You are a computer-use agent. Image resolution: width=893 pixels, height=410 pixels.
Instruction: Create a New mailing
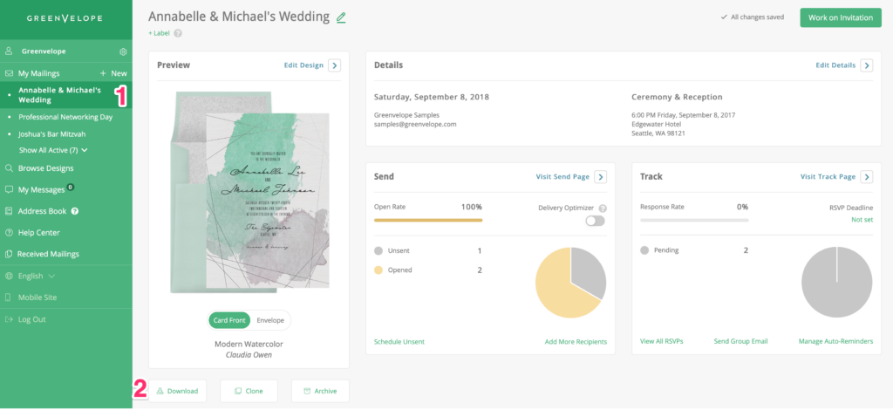[113, 73]
